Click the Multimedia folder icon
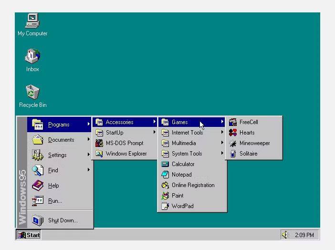335x250 pixels. tap(165, 143)
